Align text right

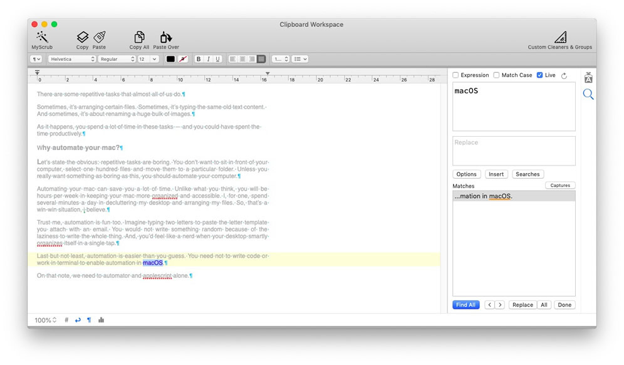252,59
